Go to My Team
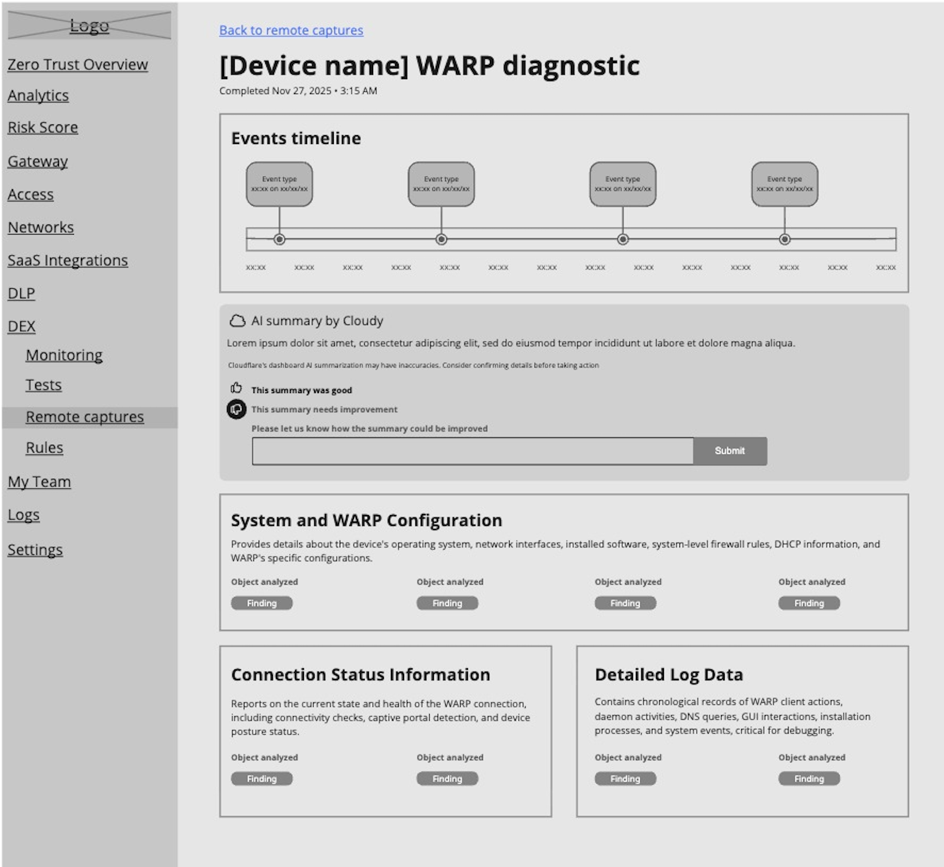 pos(39,482)
